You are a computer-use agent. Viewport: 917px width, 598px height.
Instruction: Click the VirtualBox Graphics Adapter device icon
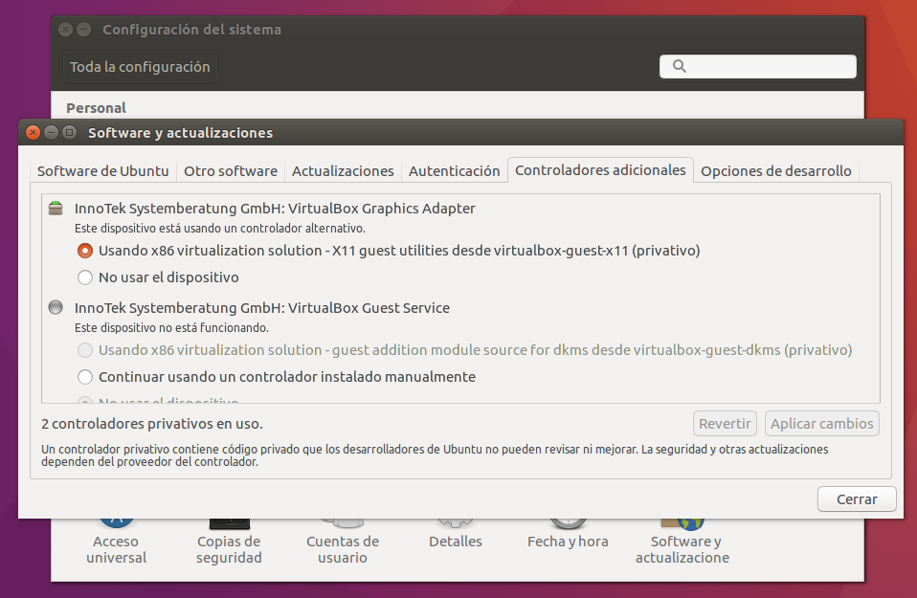[56, 208]
